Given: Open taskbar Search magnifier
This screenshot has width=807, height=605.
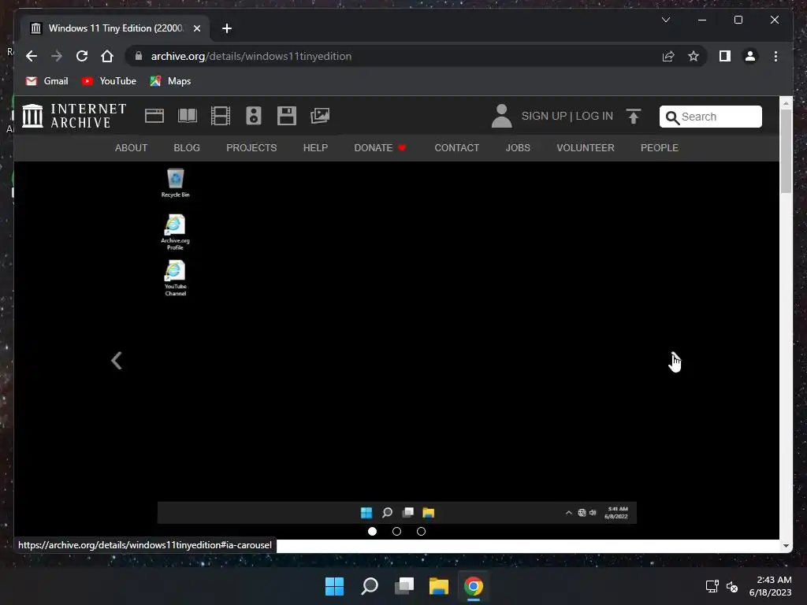Looking at the screenshot, I should point(370,586).
